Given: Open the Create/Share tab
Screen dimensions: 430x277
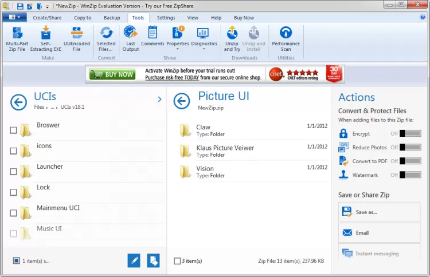Looking at the screenshot, I should 47,18.
